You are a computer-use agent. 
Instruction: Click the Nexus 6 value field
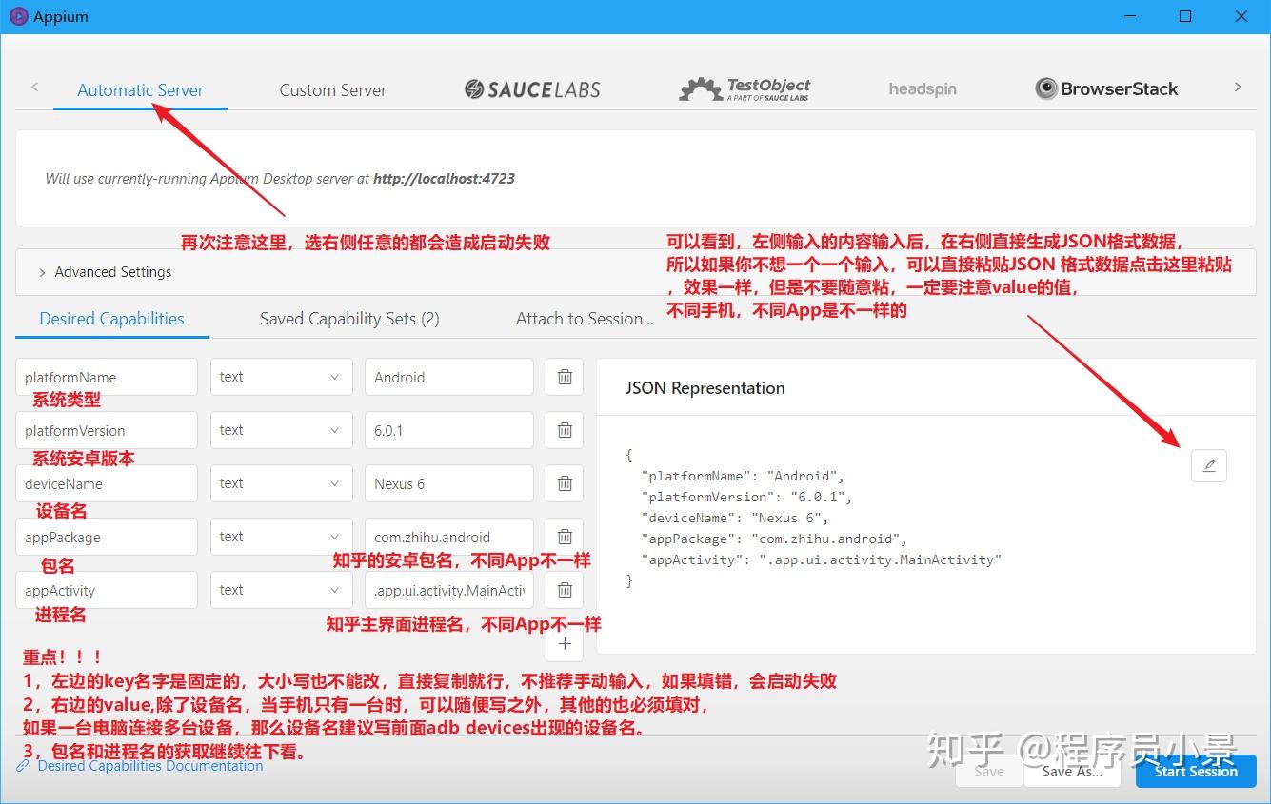point(449,483)
